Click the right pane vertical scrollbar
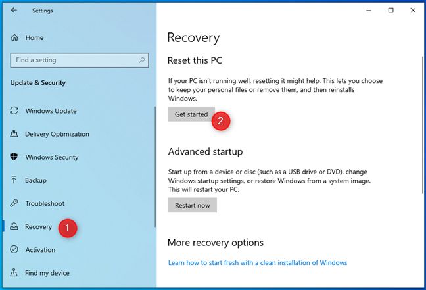 [423, 125]
